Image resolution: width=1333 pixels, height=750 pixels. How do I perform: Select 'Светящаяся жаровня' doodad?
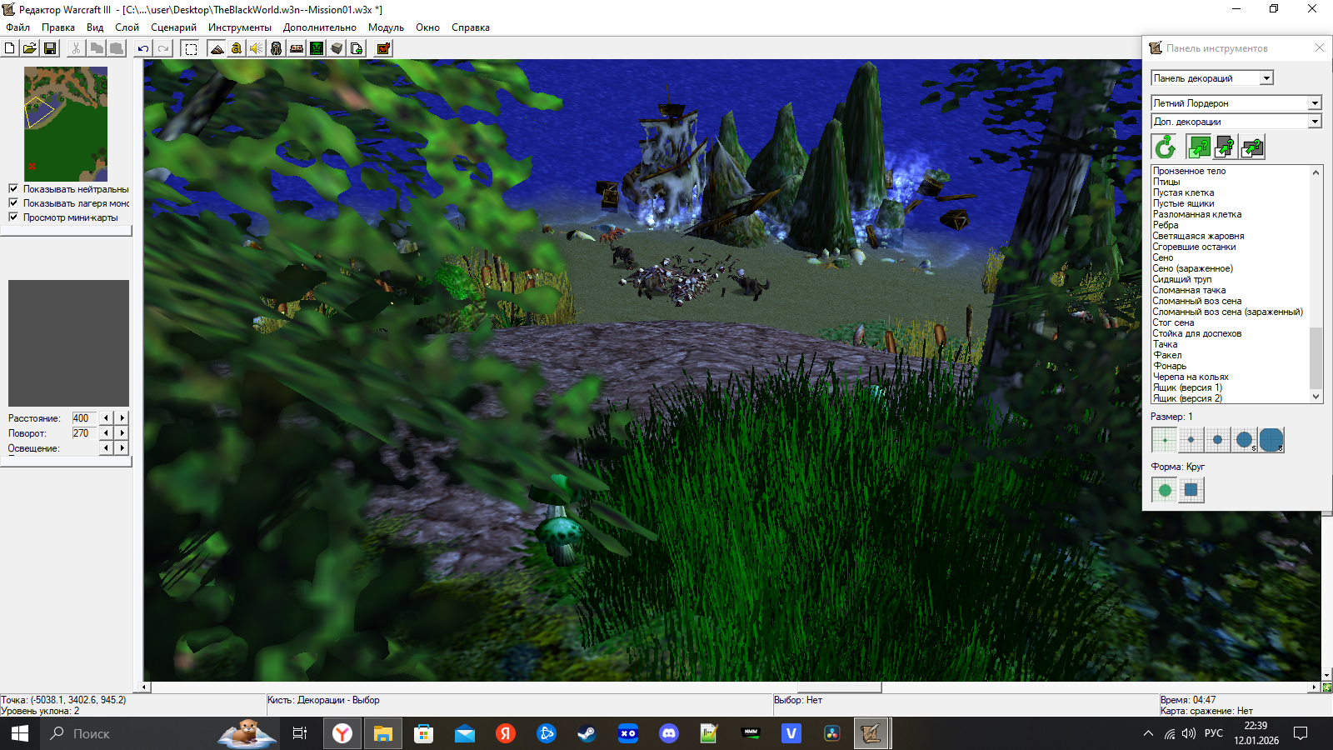(1199, 236)
